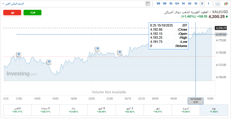Image resolution: width=233 pixels, height=119 pixels.
Task: Click the green price-up arrow
Action: tap(227, 17)
